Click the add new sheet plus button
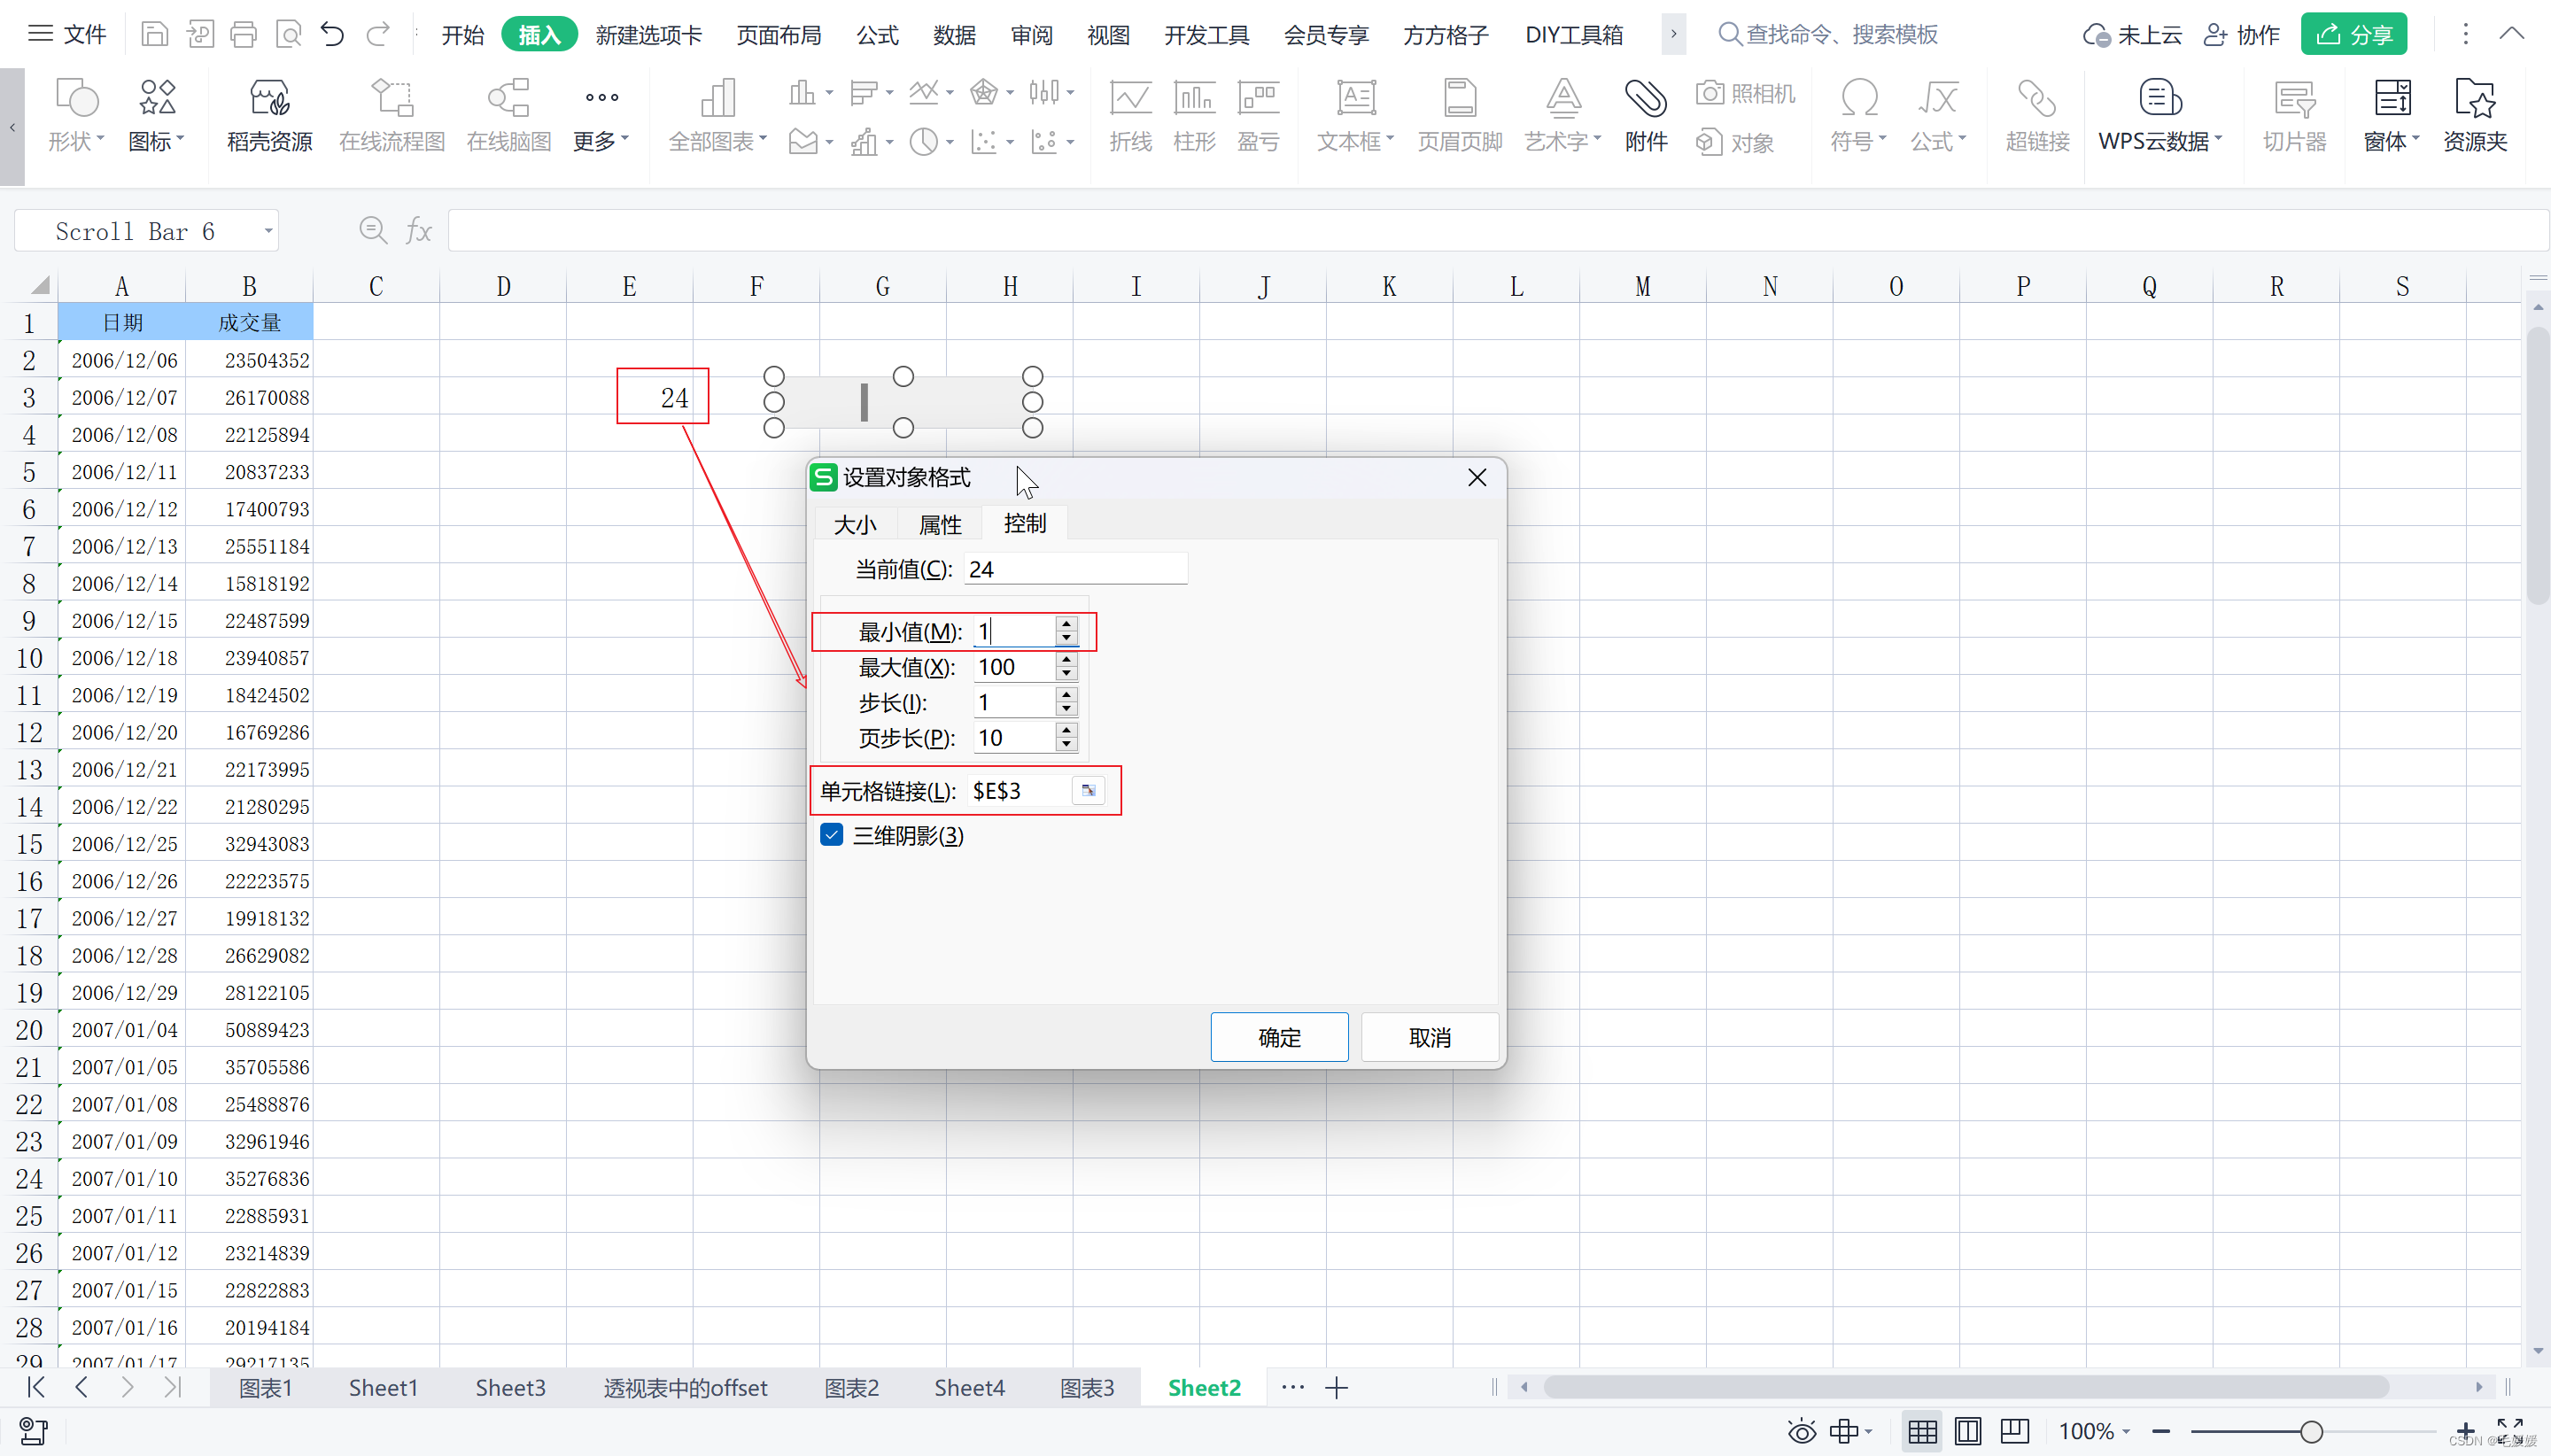The image size is (2551, 1456). (x=1337, y=1387)
